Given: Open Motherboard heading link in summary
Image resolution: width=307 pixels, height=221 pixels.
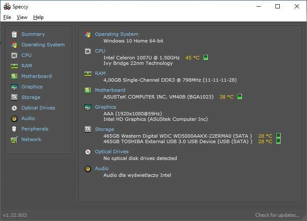Looking at the screenshot, I should pyautogui.click(x=110, y=90).
